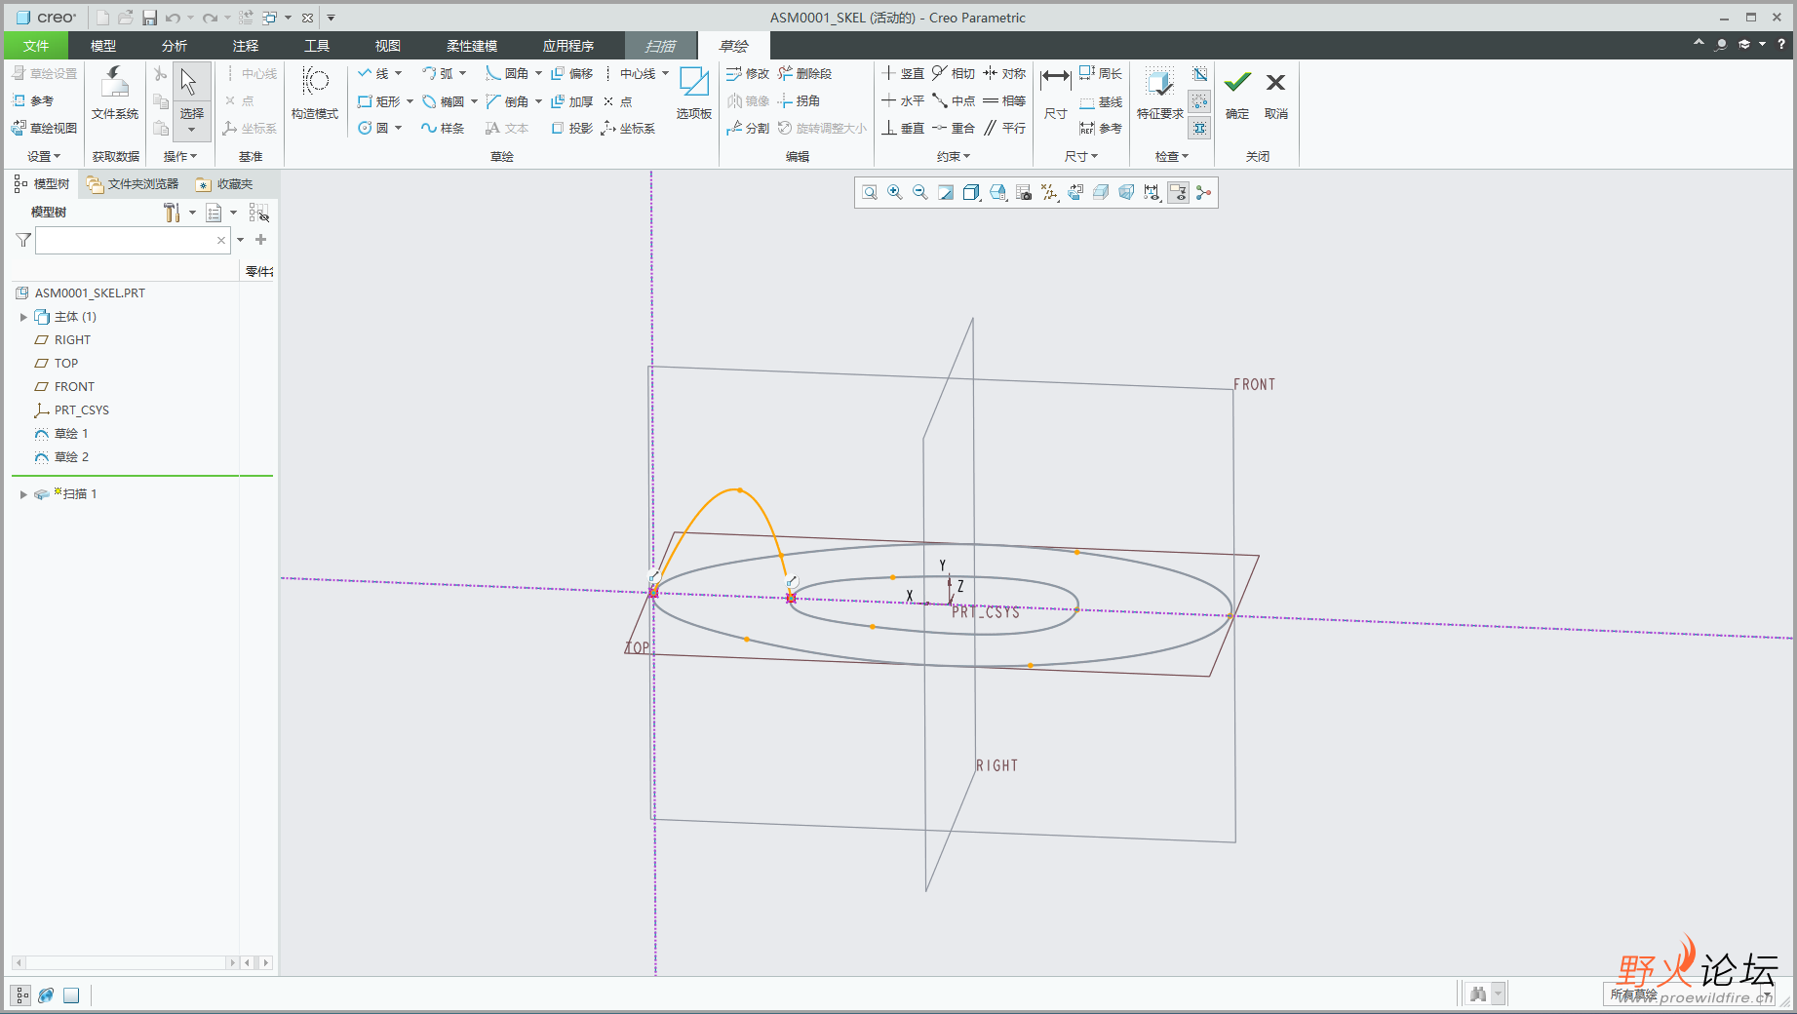Open the Rectangle (矩形) dropdown arrow
The image size is (1797, 1014).
410,101
